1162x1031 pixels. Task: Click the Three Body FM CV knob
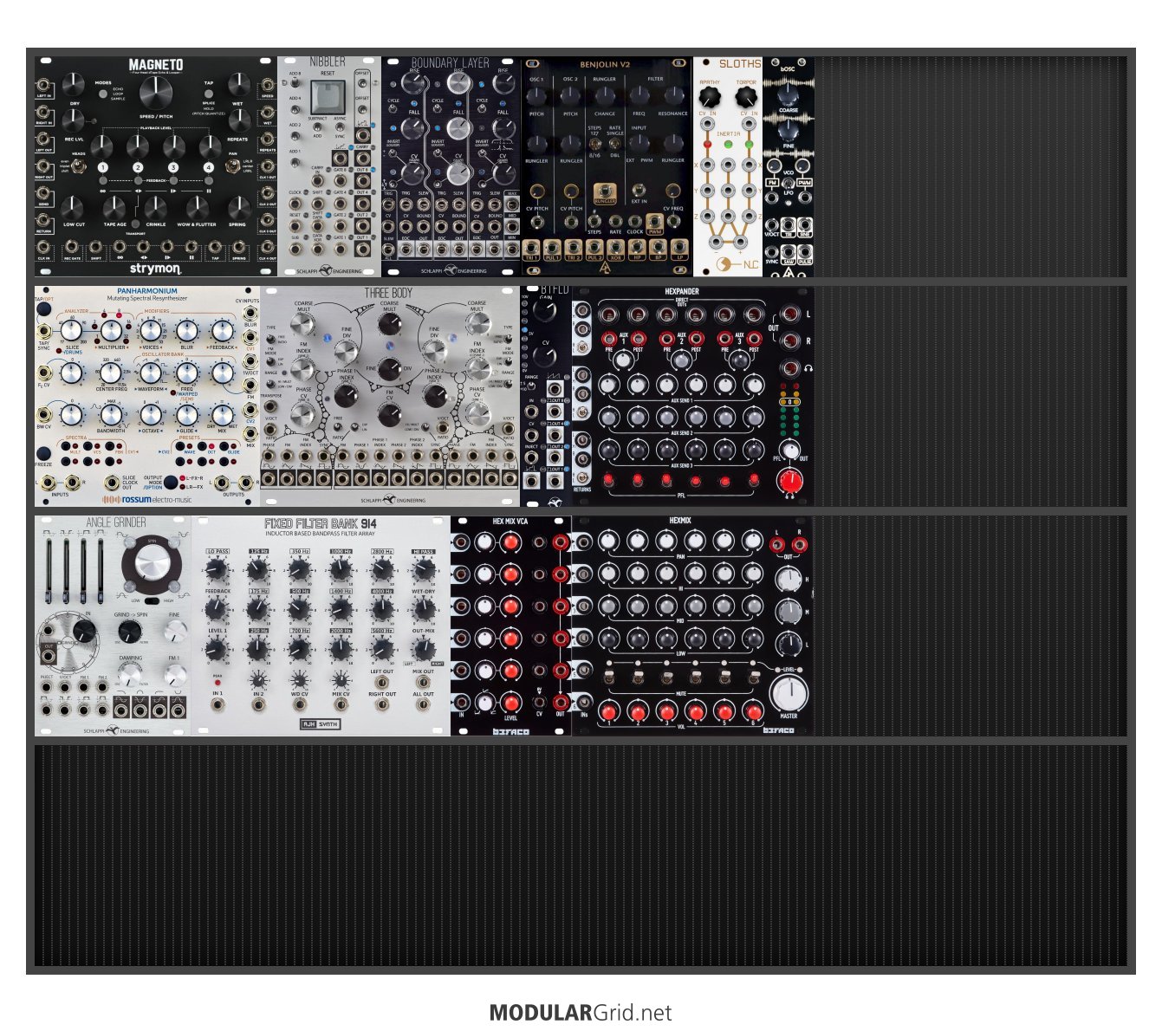390,417
